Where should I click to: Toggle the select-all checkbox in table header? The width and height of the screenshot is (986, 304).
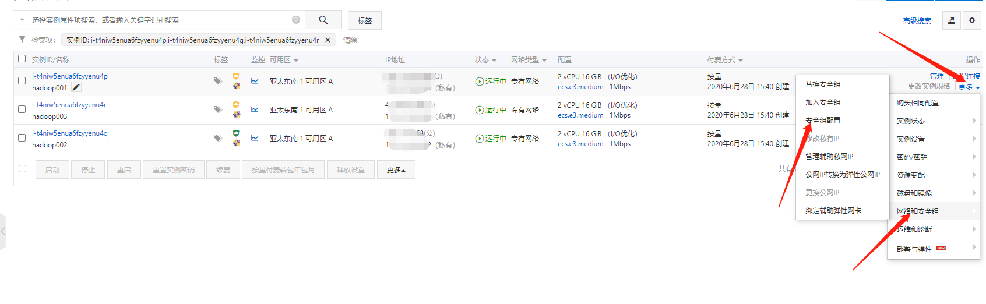click(22, 59)
